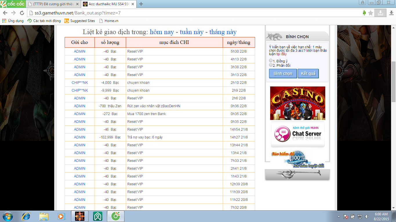Click the 'mục đích CHI' column header
Viewport: 396px width, 222px height.
(174, 42)
